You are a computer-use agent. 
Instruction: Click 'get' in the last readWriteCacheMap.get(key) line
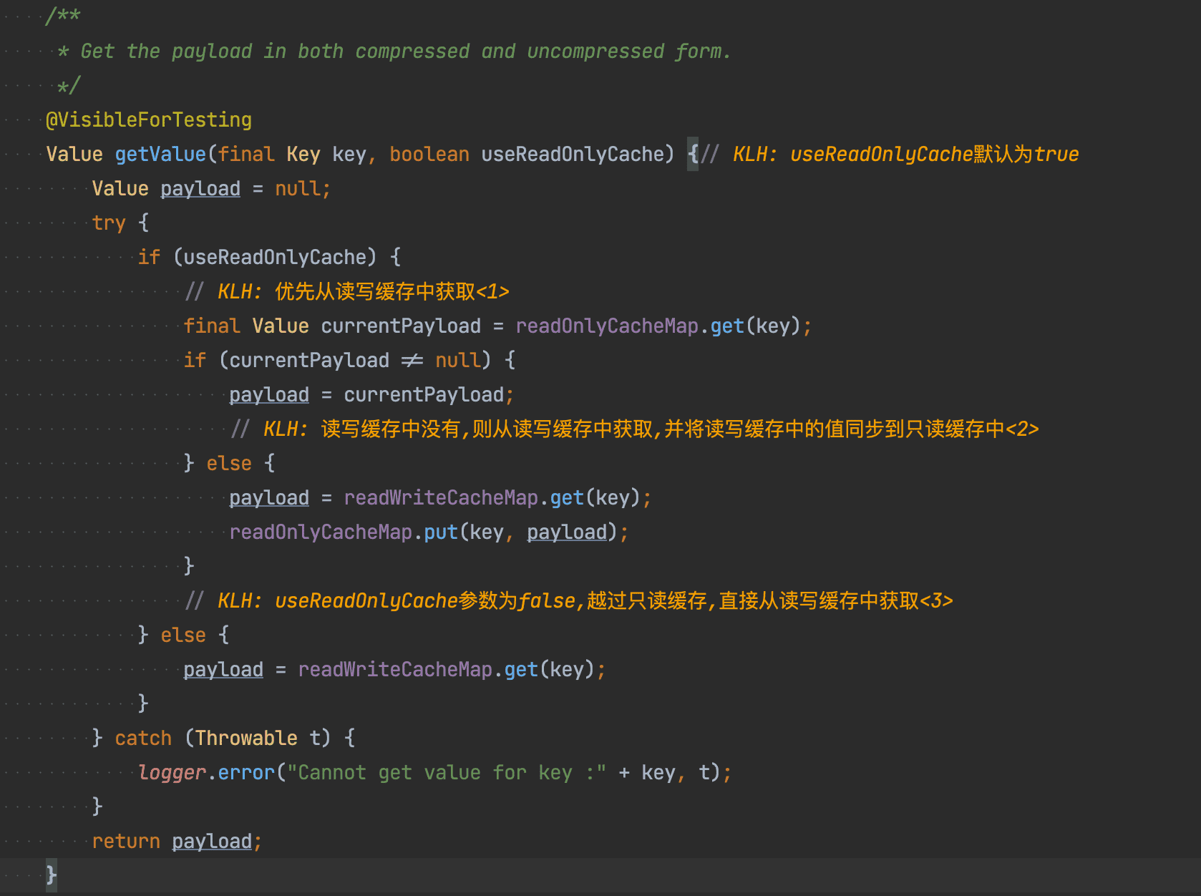click(521, 670)
